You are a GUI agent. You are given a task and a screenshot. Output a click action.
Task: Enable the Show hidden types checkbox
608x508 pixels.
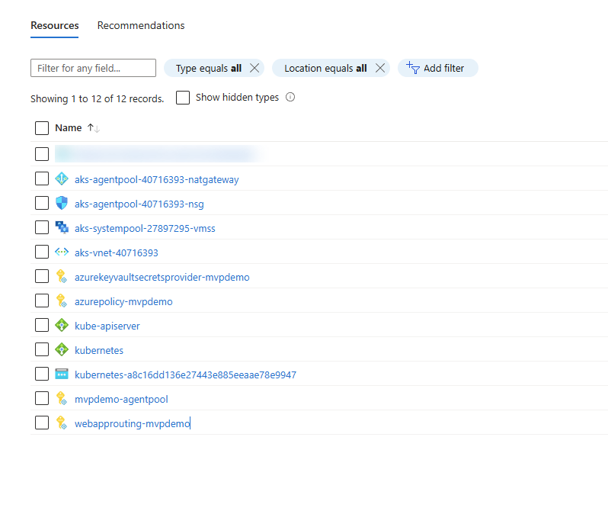tap(183, 98)
